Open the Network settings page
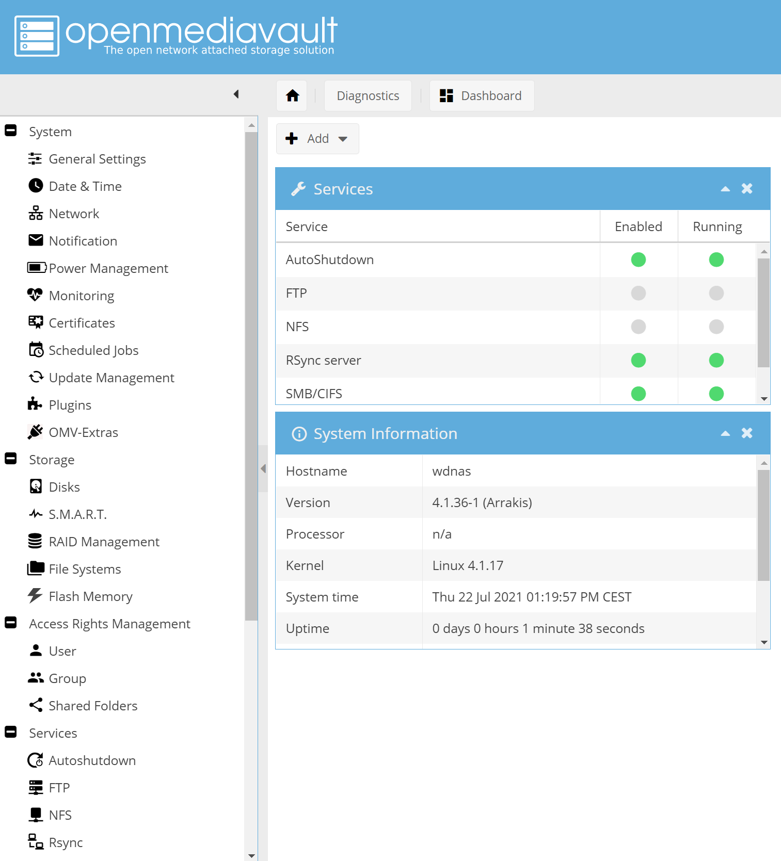The height and width of the screenshot is (861, 781). 63,214
